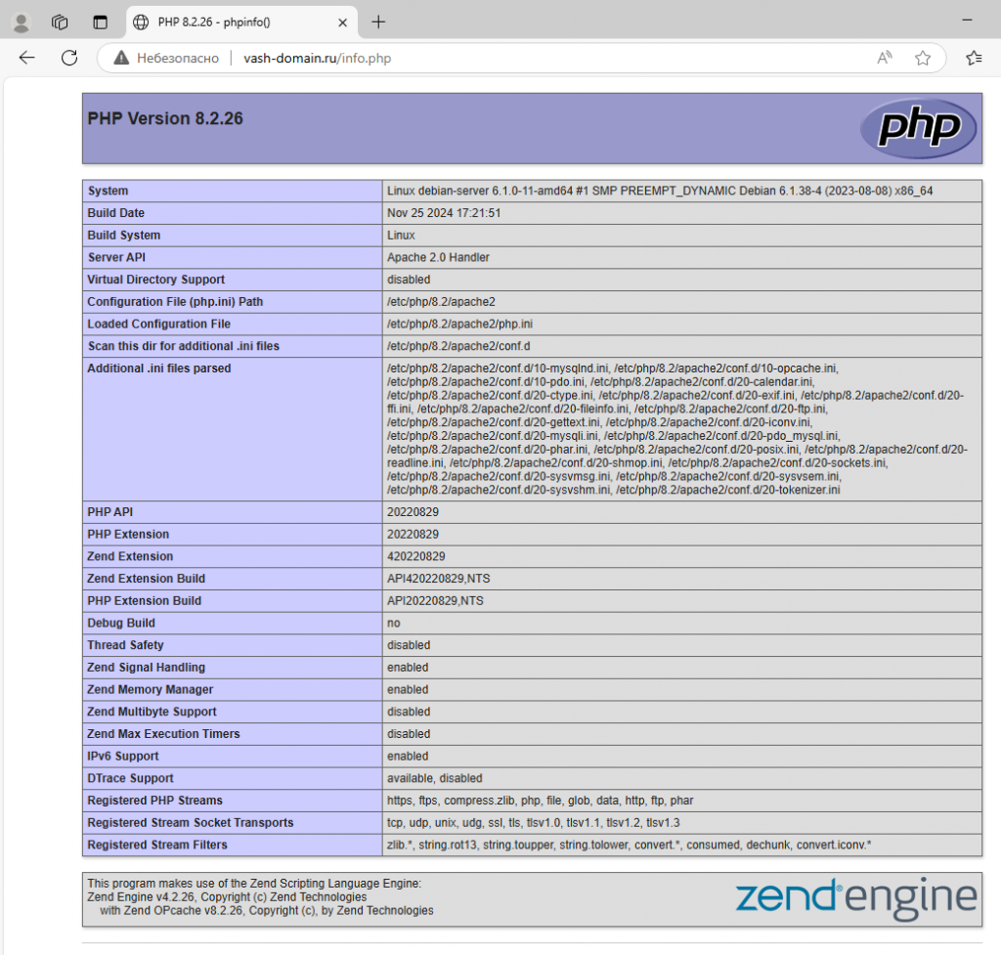Select the Linux debian-server system value
The width and height of the screenshot is (1001, 955).
click(x=660, y=191)
